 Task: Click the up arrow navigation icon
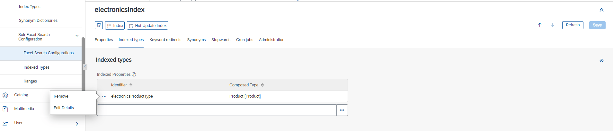(540, 25)
